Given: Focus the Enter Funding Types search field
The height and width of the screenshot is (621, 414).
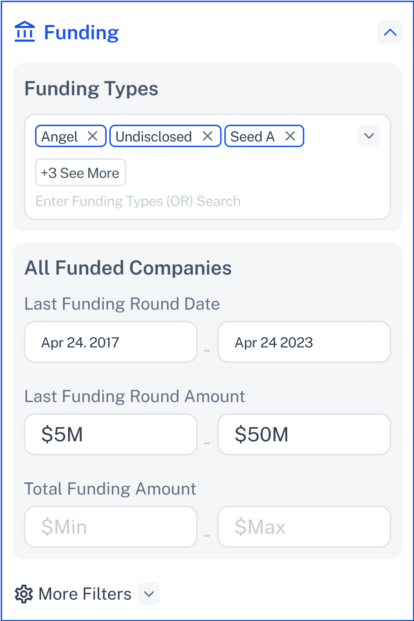Looking at the screenshot, I should point(175,201).
